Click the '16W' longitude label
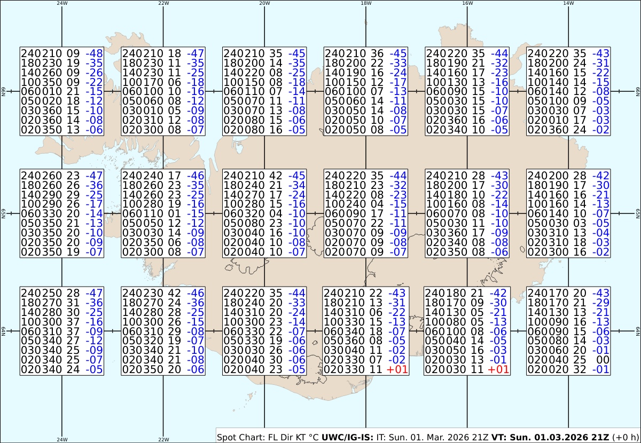Image resolution: width=641 pixels, height=443 pixels. click(467, 3)
